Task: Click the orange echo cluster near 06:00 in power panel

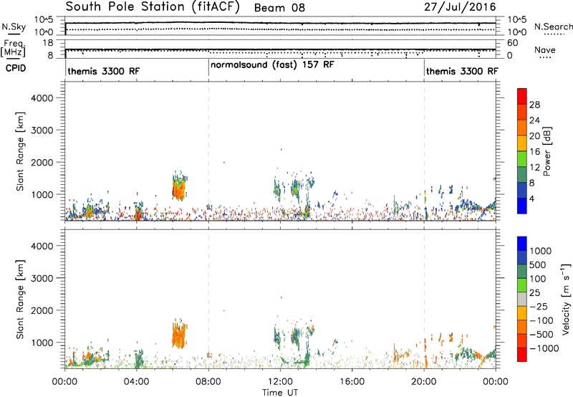Action: (179, 186)
